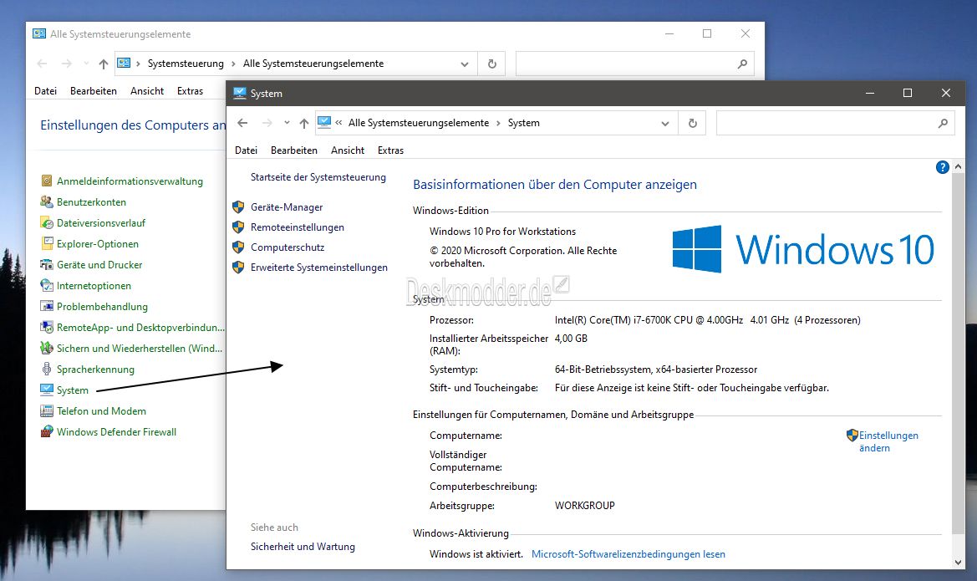
Task: Open recent locations dropdown in System window
Action: pyautogui.click(x=287, y=123)
